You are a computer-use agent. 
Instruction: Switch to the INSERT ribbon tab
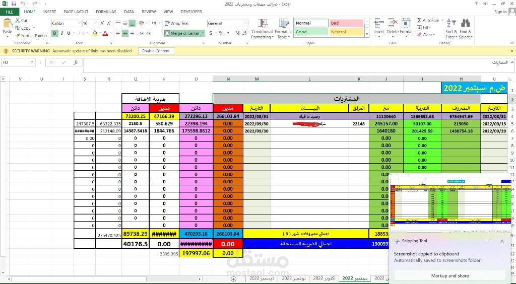(x=50, y=12)
